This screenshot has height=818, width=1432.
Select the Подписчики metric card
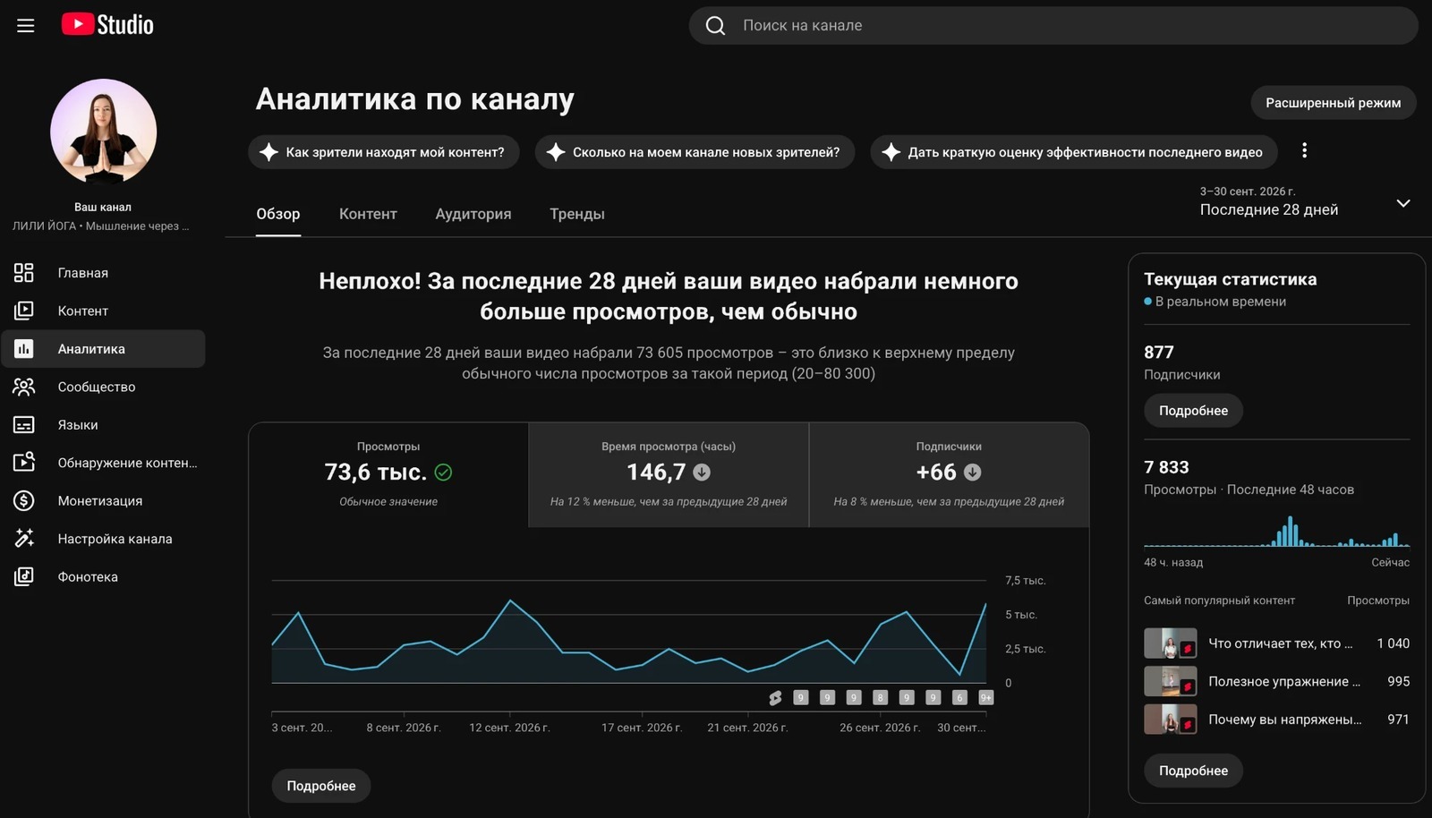949,474
